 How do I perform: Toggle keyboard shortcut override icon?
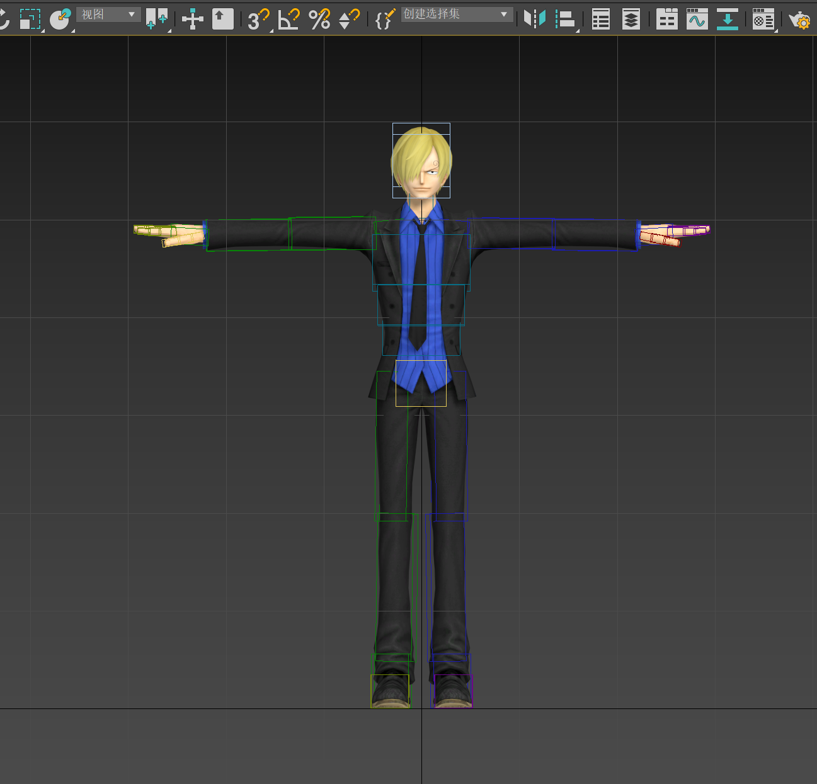click(222, 19)
